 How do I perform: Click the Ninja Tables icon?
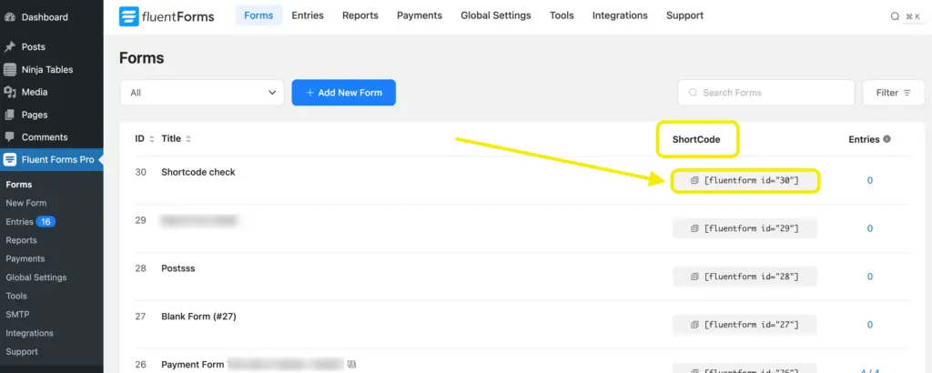pyautogui.click(x=9, y=69)
